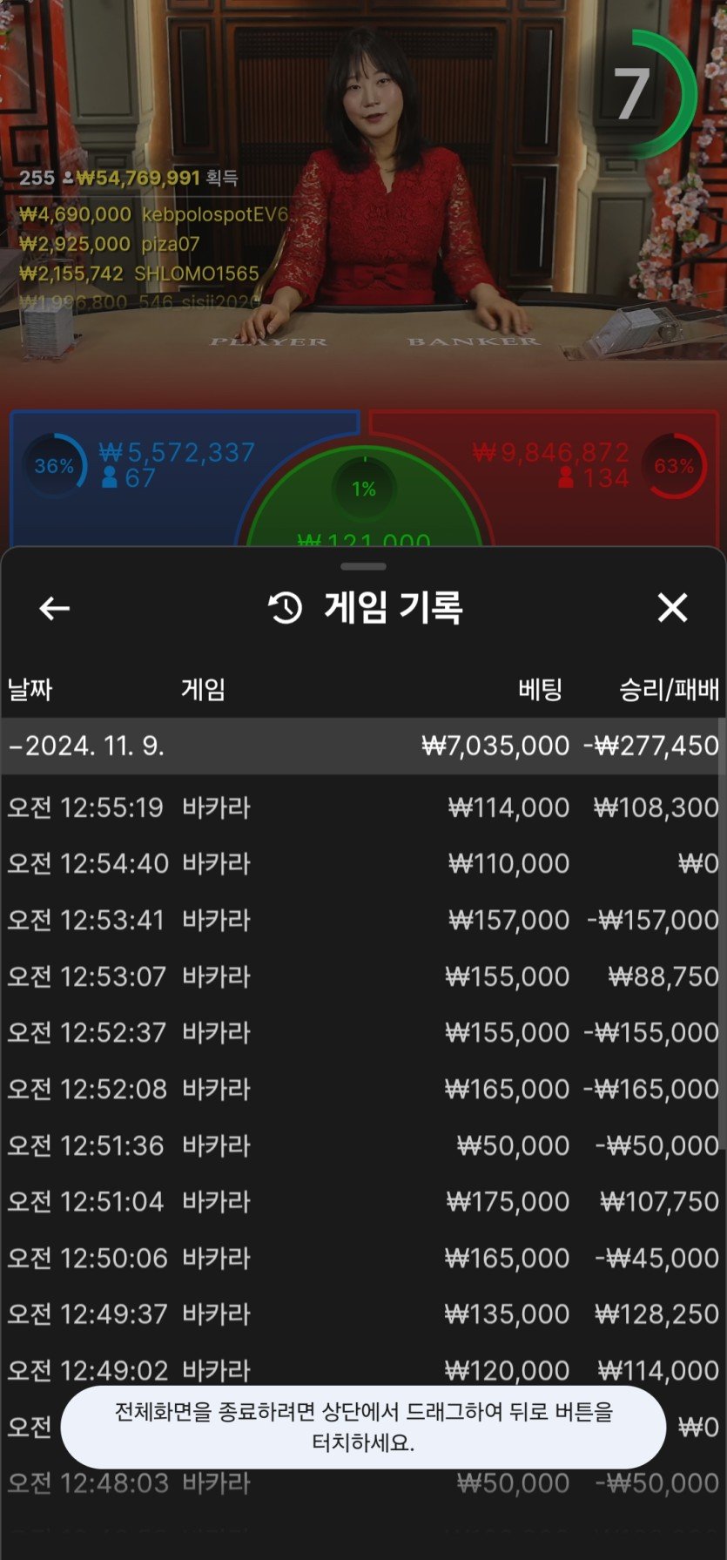The height and width of the screenshot is (1560, 727).
Task: Tap the player count icon next to 255
Action: click(x=68, y=179)
